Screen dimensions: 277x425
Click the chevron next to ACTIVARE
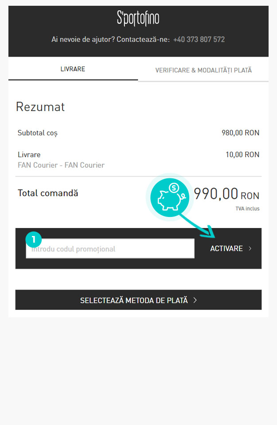(x=250, y=249)
